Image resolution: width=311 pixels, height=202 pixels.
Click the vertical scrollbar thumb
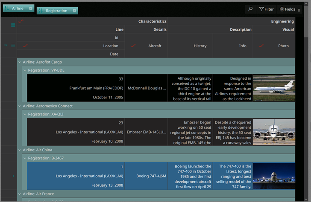click(306, 21)
